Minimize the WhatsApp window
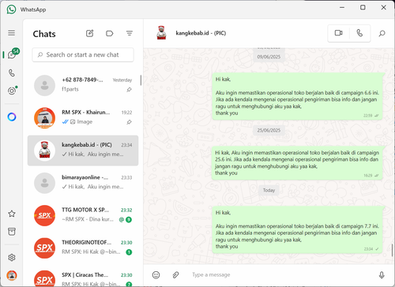The height and width of the screenshot is (287, 395). coord(342,7)
